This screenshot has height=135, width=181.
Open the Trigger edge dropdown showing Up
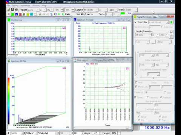(x=50, y=10)
